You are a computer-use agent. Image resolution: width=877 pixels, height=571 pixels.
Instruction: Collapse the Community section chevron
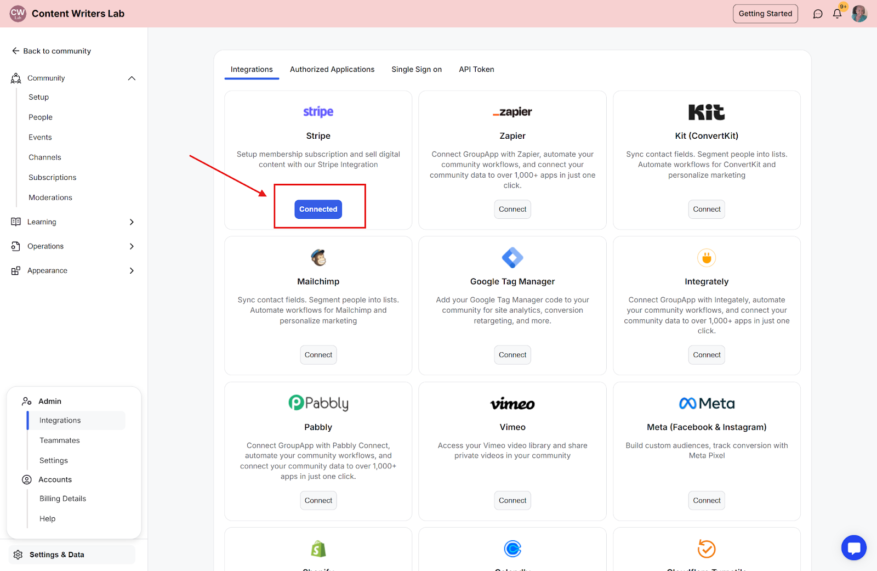click(x=132, y=78)
